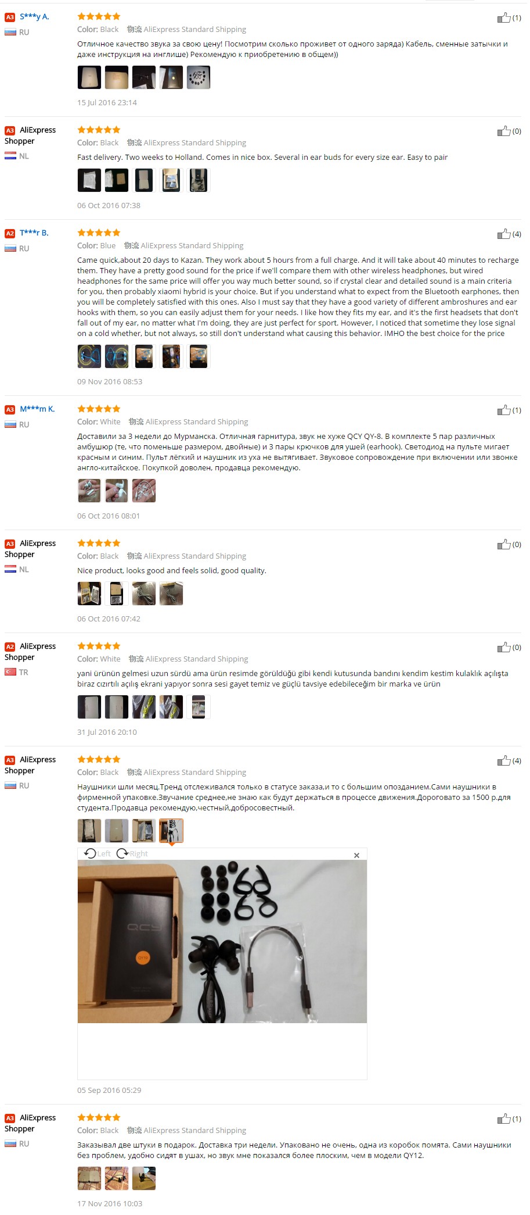The image size is (530, 1215).
Task: Like the review by S***y A.
Action: click(x=503, y=17)
